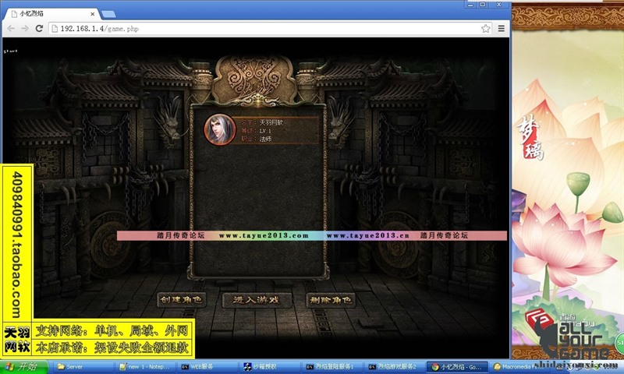Switch to 烈焰游戏服务2 taskbar item
Screen dimensions: 624x374
click(x=395, y=366)
